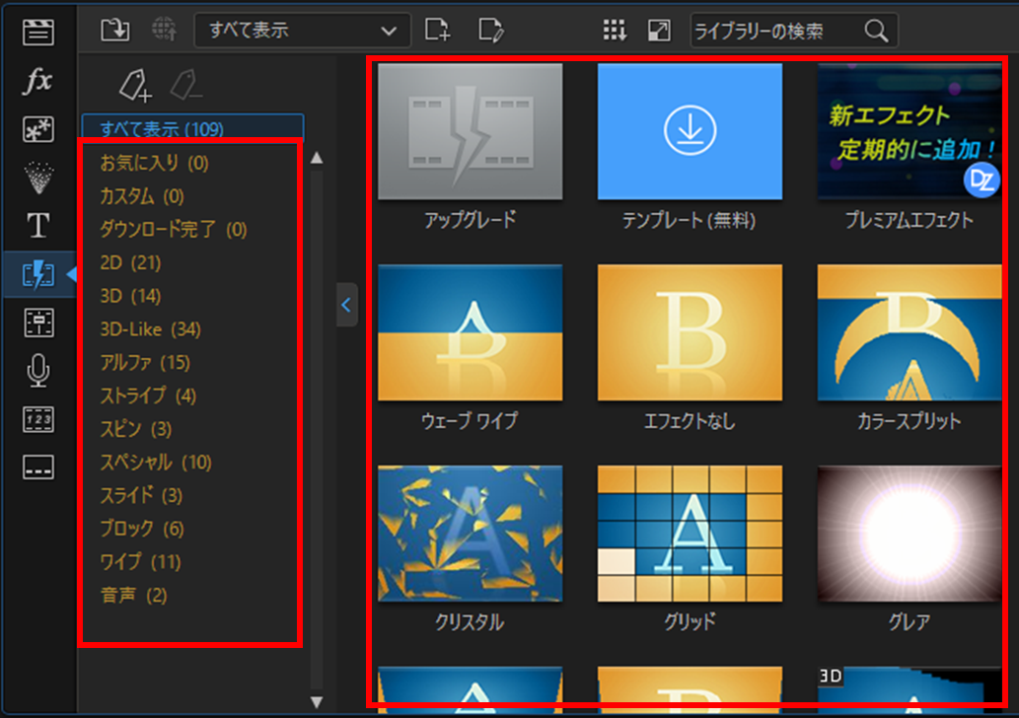Screen dimensions: 1019x718
Task: Select the エフェクトなし transition thumbnail
Action: (690, 332)
